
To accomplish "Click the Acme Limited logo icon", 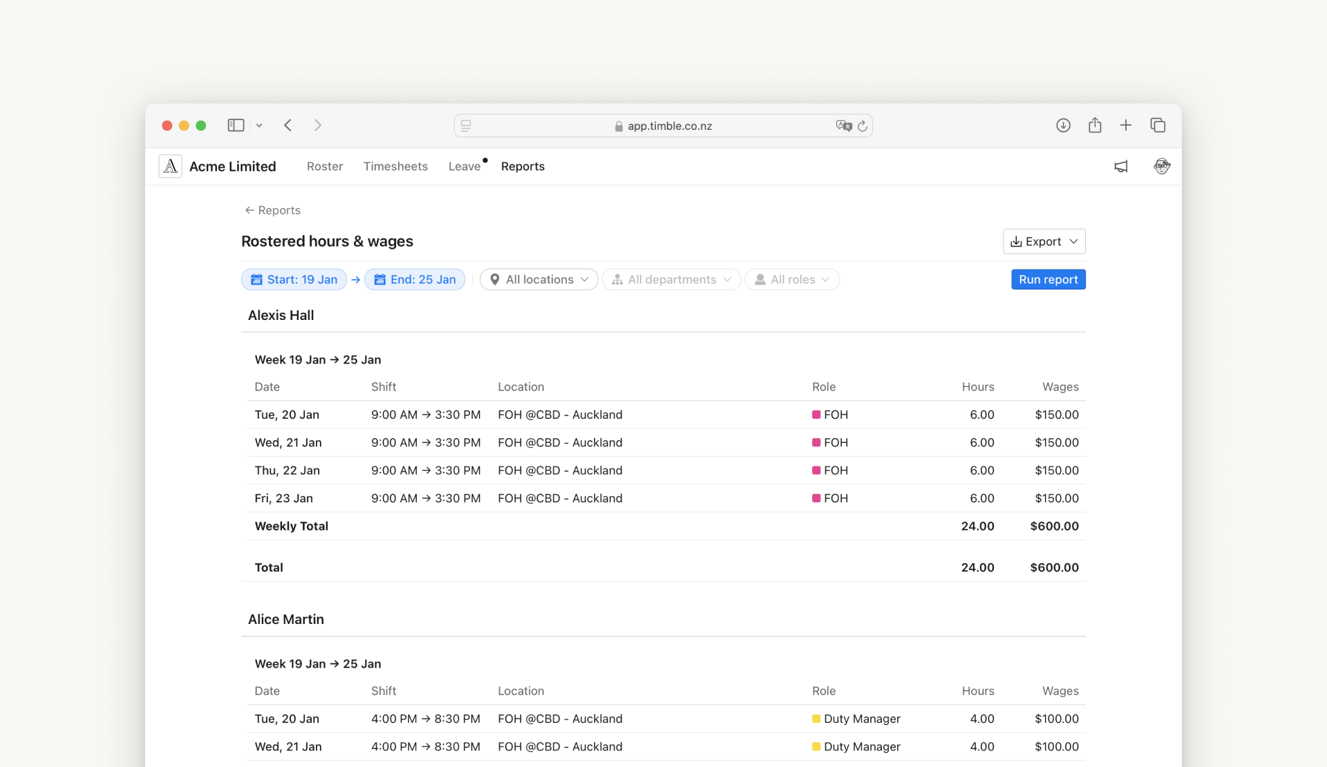I will 170,167.
